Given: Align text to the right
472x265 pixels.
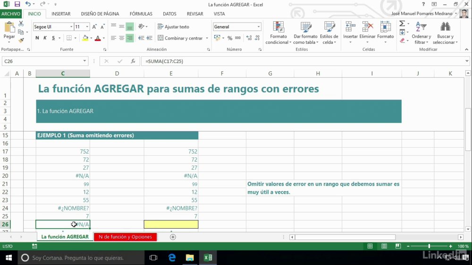Looking at the screenshot, I should (x=130, y=38).
